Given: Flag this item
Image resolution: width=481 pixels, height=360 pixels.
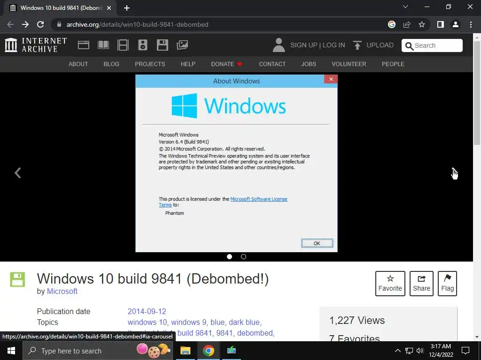Looking at the screenshot, I should [x=447, y=284].
